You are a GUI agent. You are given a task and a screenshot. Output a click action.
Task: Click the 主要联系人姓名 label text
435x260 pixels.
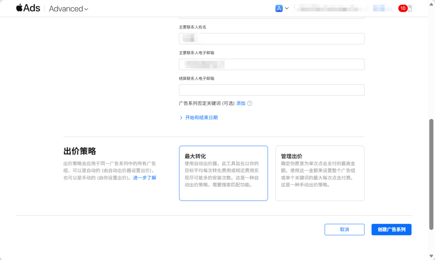pyautogui.click(x=193, y=27)
